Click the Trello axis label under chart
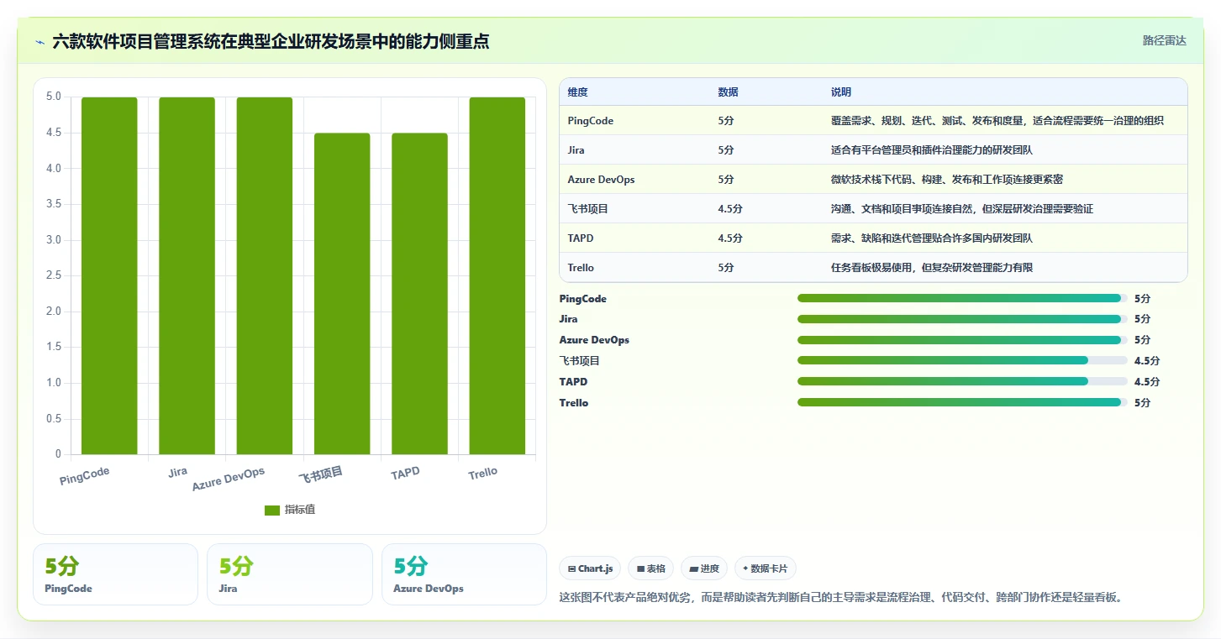 click(x=483, y=474)
